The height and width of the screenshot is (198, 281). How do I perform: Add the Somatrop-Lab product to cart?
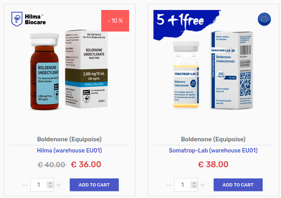pos(238,185)
